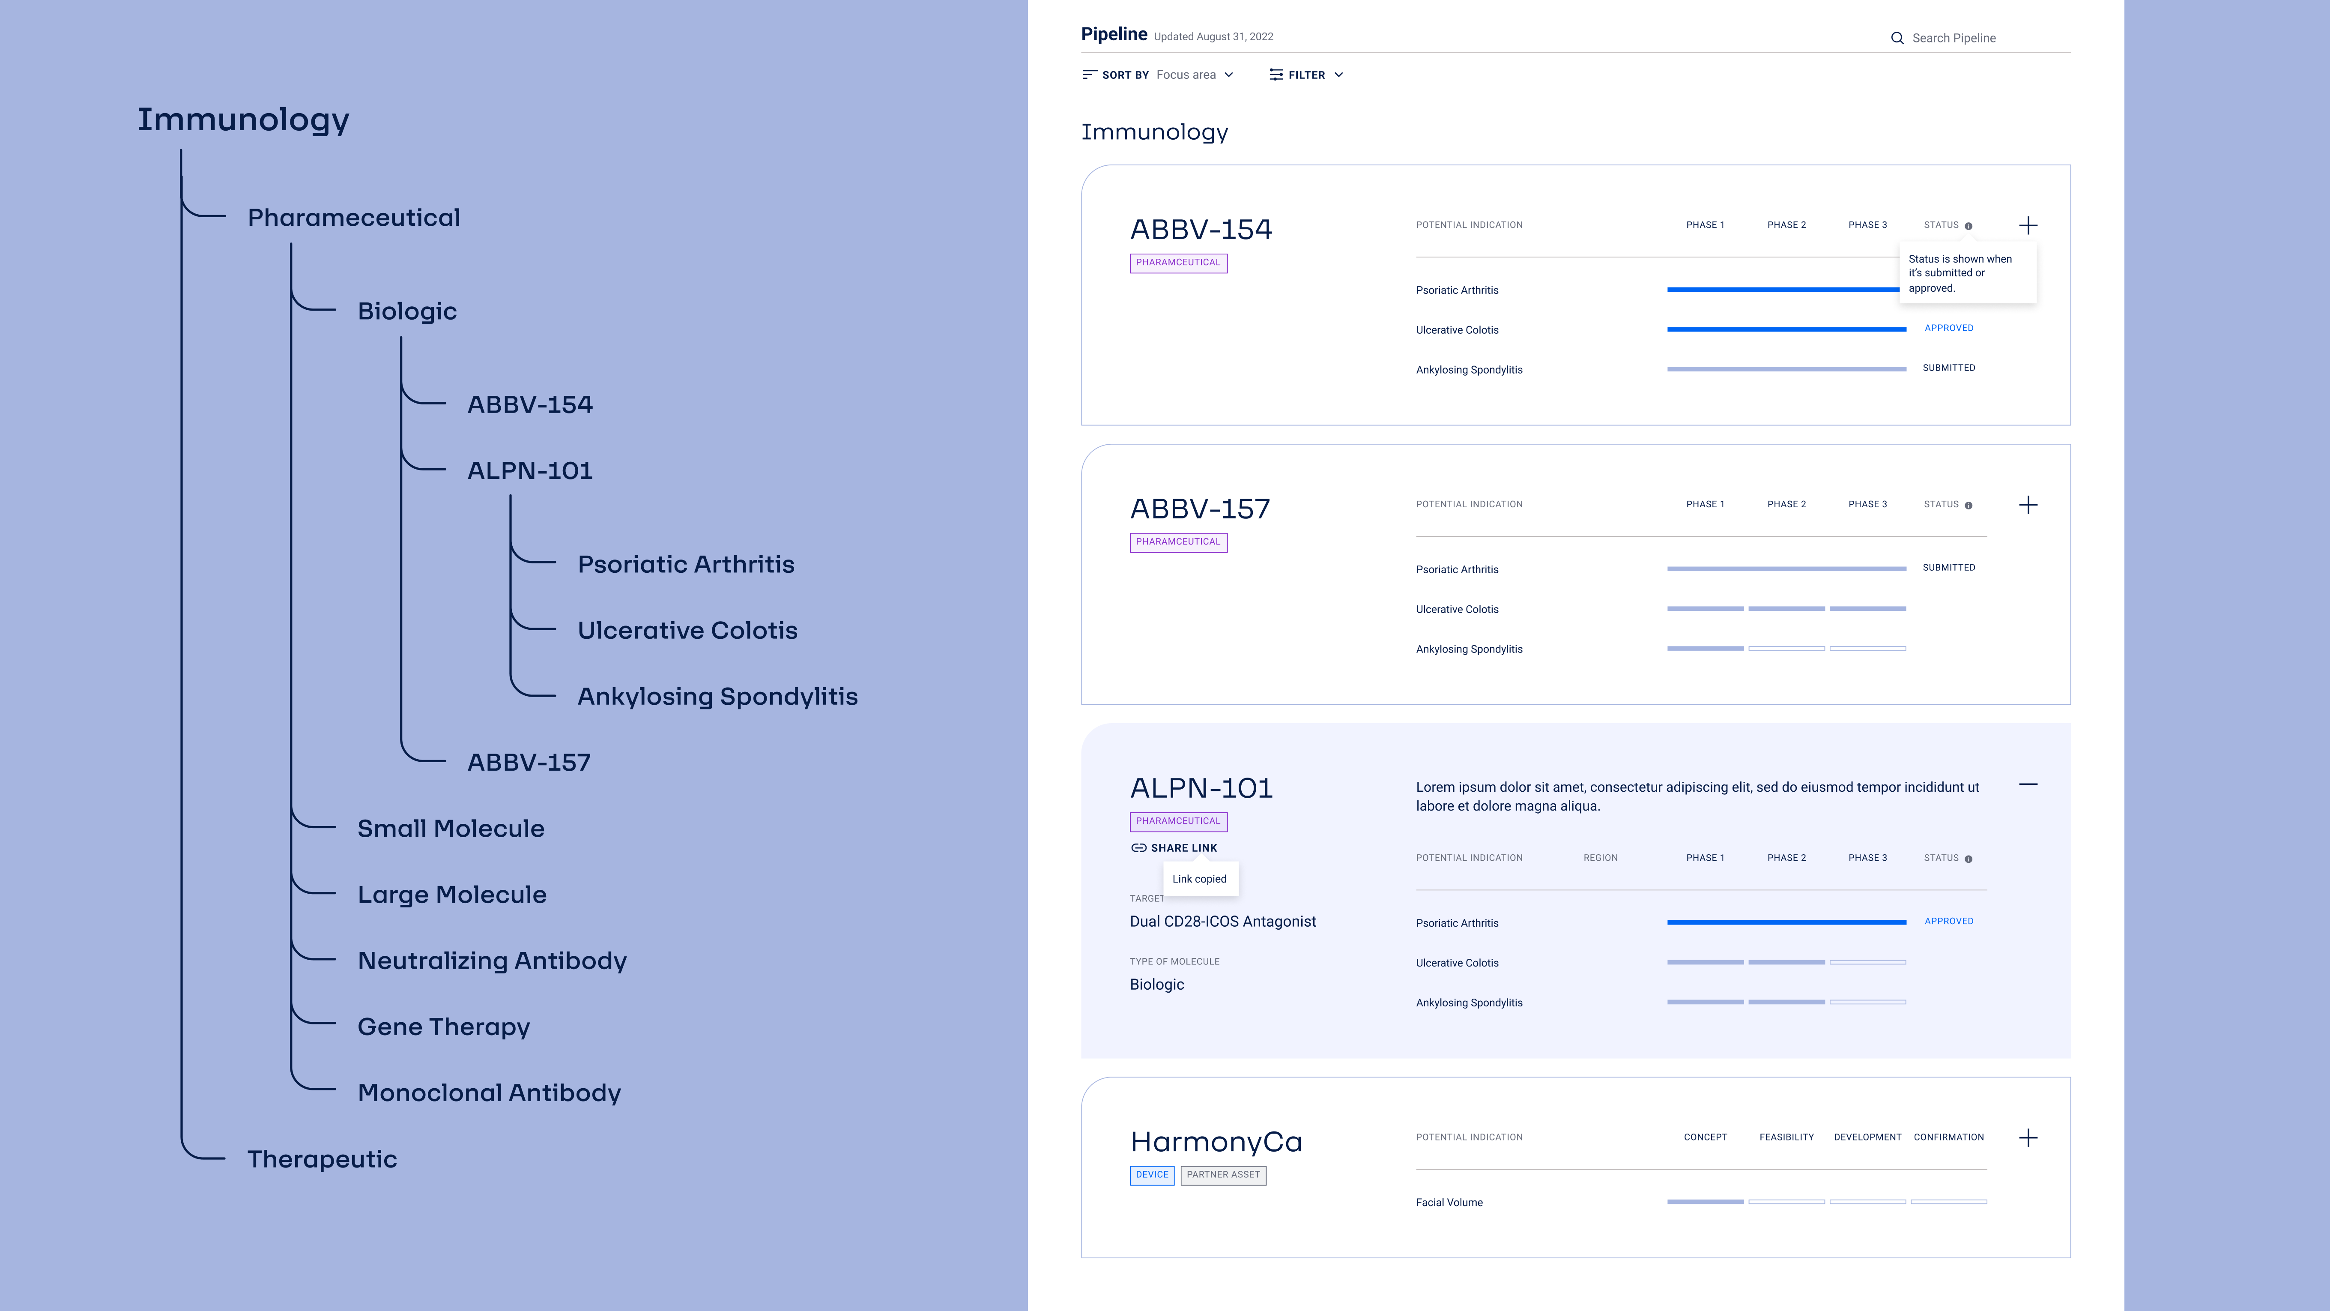Click Share Link under ALPN-101

1174,848
